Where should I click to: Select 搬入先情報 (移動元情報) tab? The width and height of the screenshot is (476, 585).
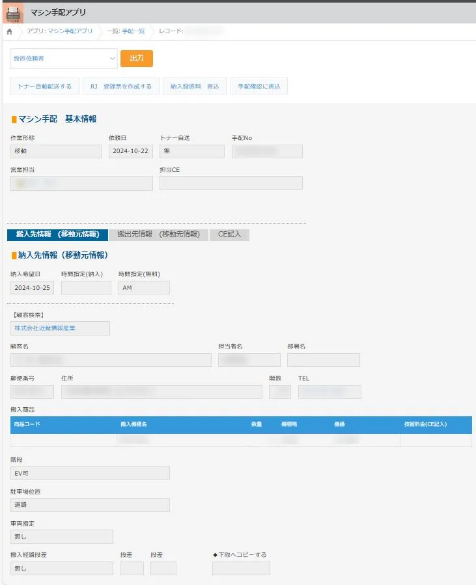point(57,235)
